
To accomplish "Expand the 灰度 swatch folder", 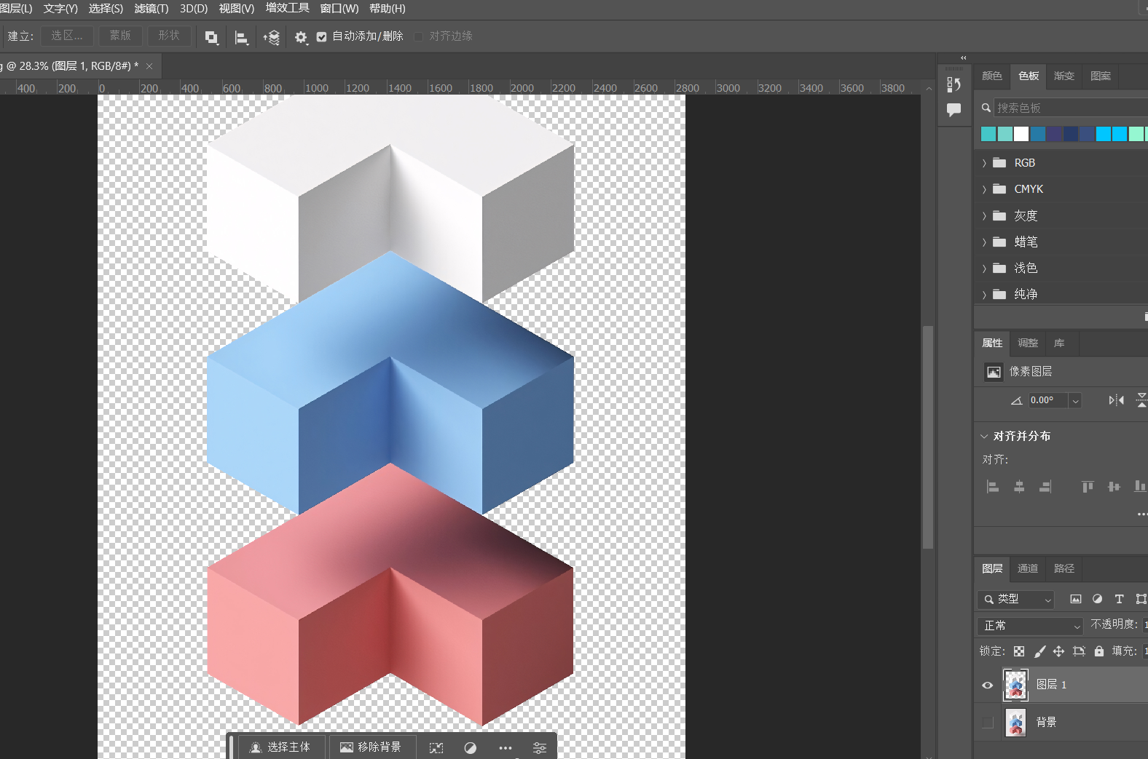I will pyautogui.click(x=984, y=216).
